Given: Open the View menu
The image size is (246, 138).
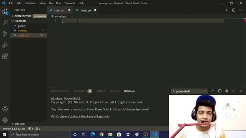Looking at the screenshot, I should pyautogui.click(x=43, y=3).
